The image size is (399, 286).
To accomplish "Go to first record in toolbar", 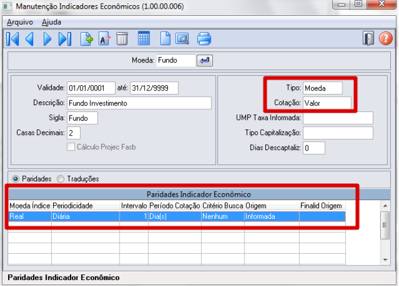I will [12, 39].
